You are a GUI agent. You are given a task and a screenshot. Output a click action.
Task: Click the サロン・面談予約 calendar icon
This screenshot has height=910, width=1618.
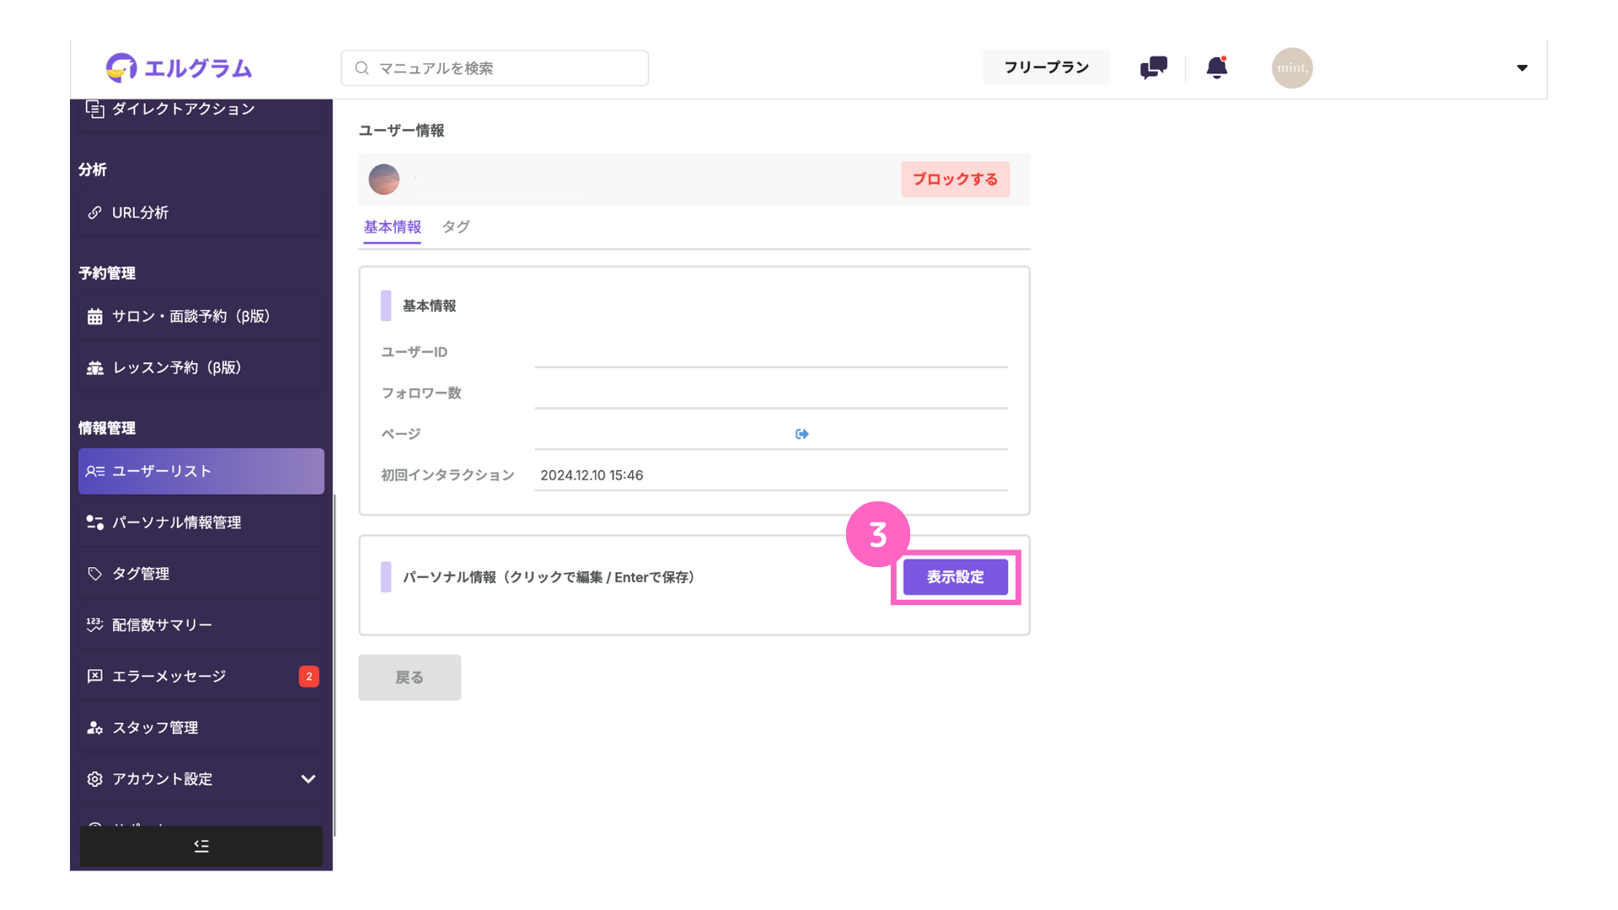[x=95, y=317]
